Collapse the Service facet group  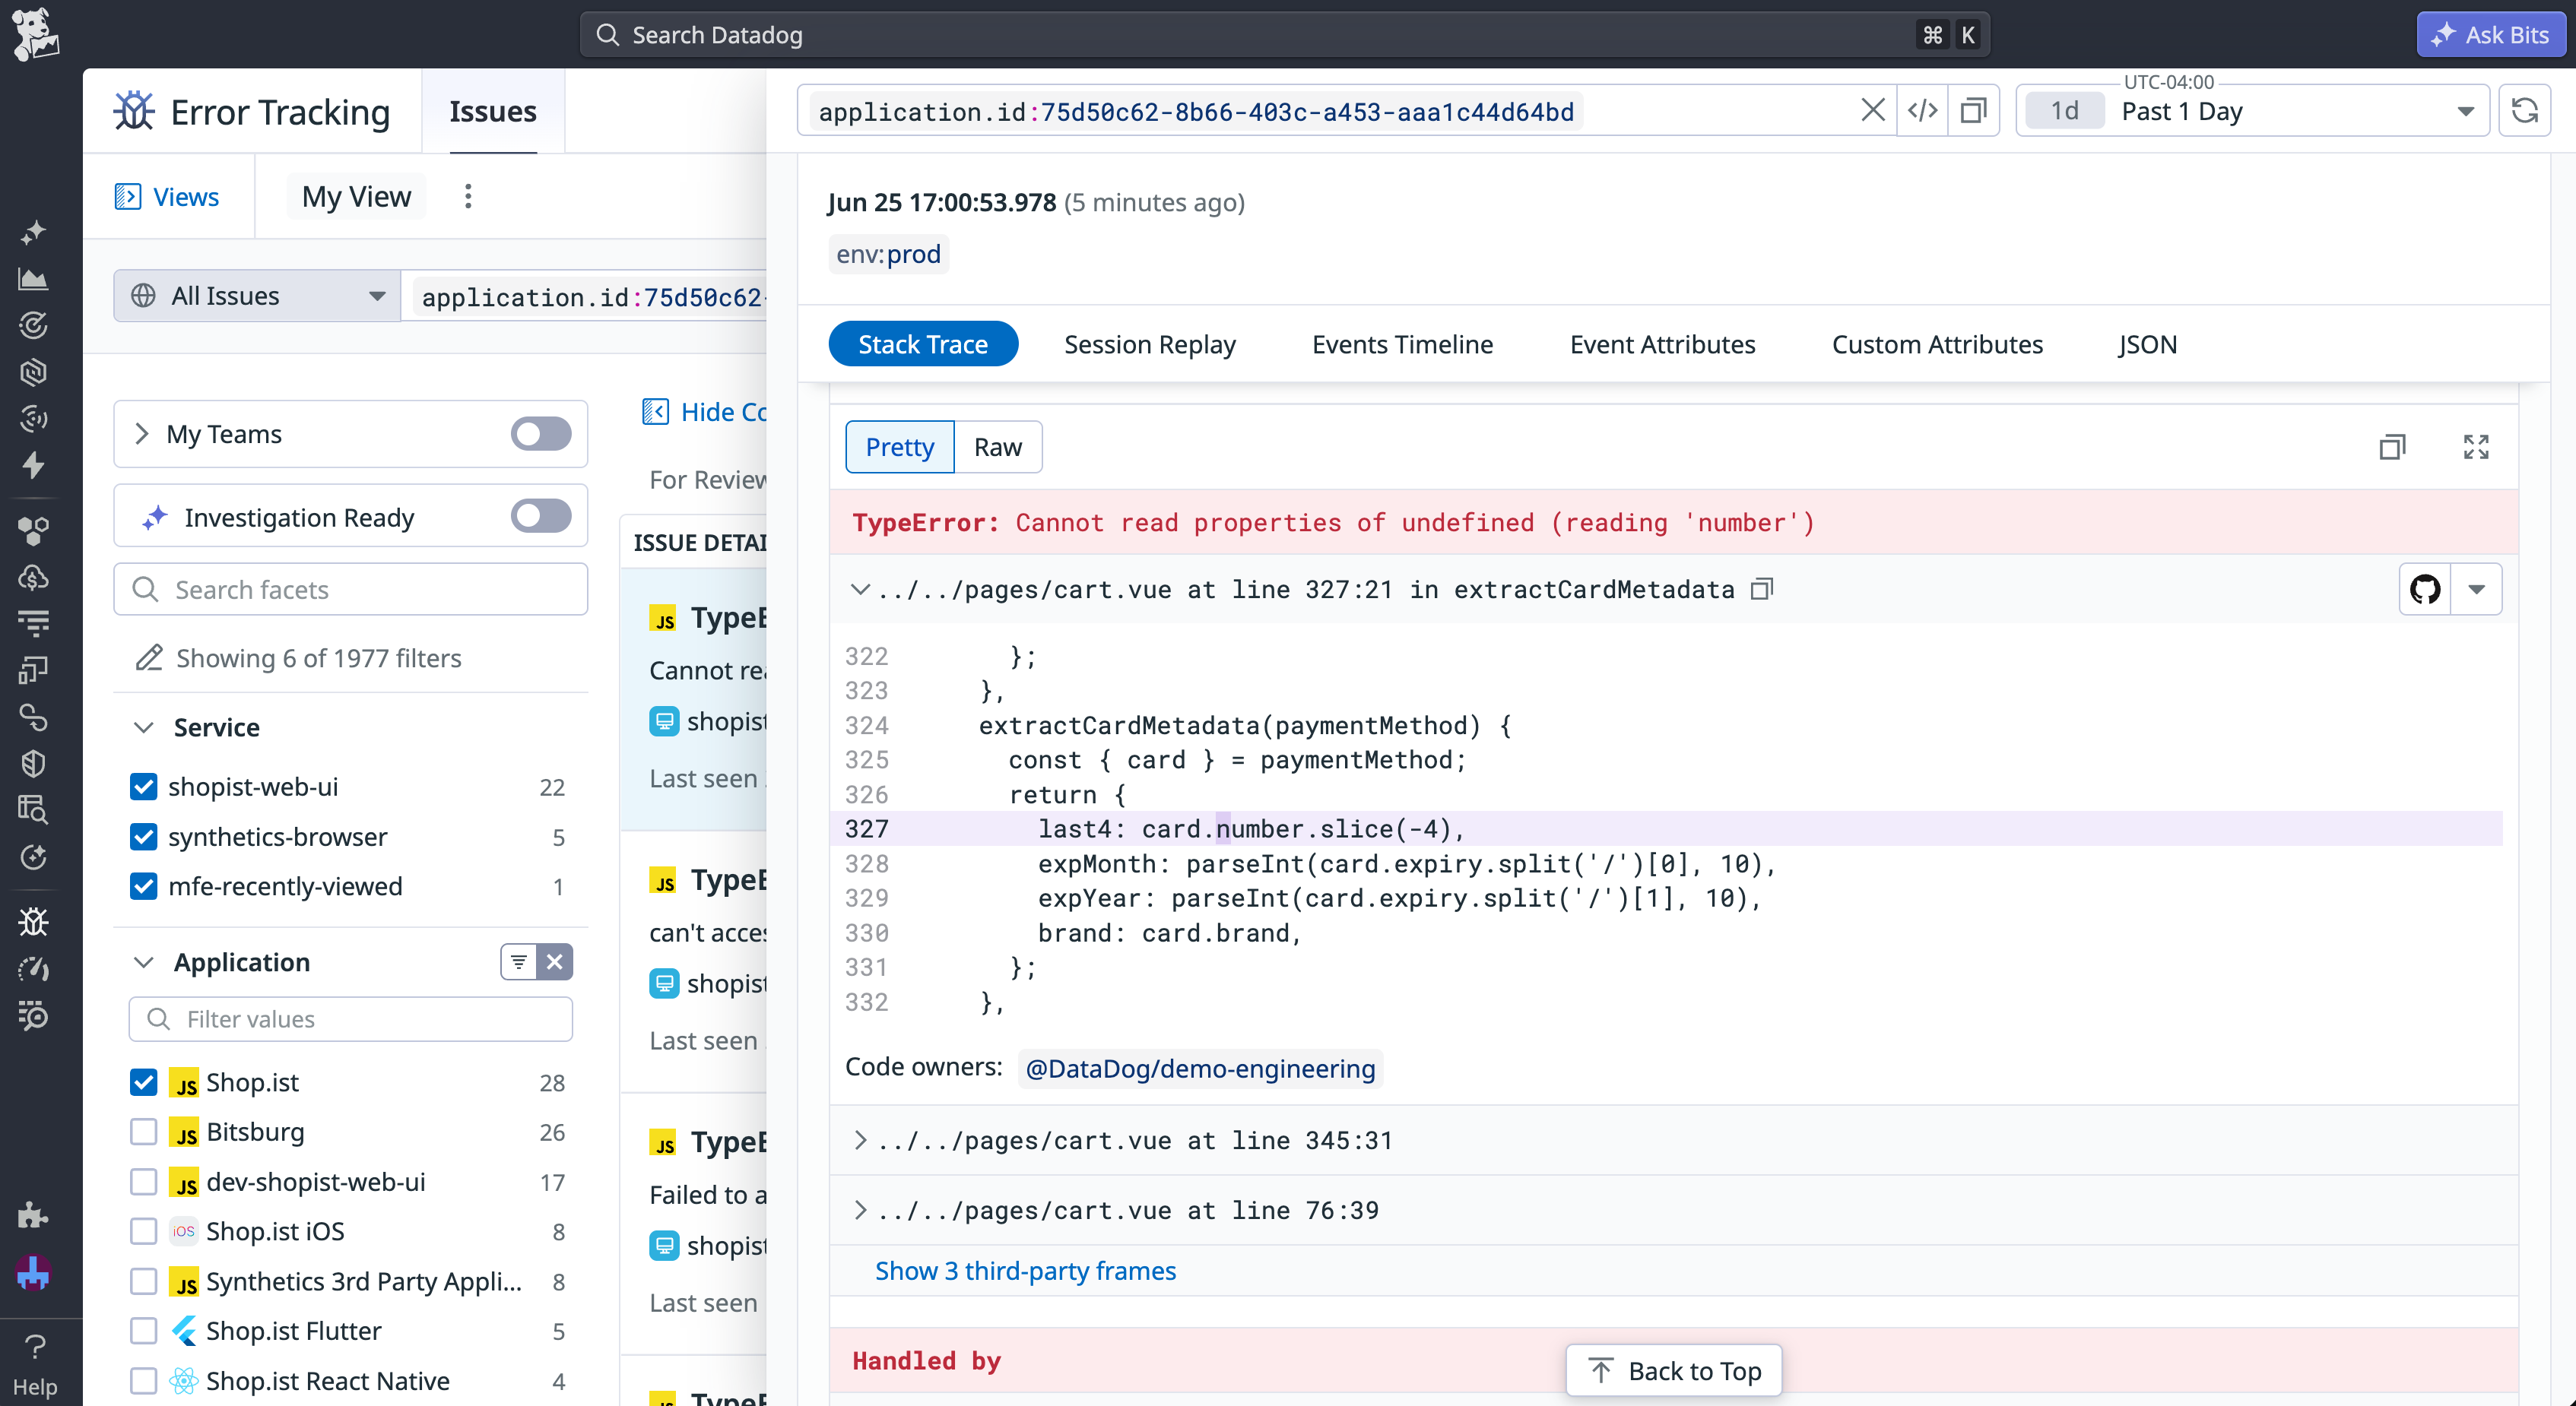[x=144, y=729]
